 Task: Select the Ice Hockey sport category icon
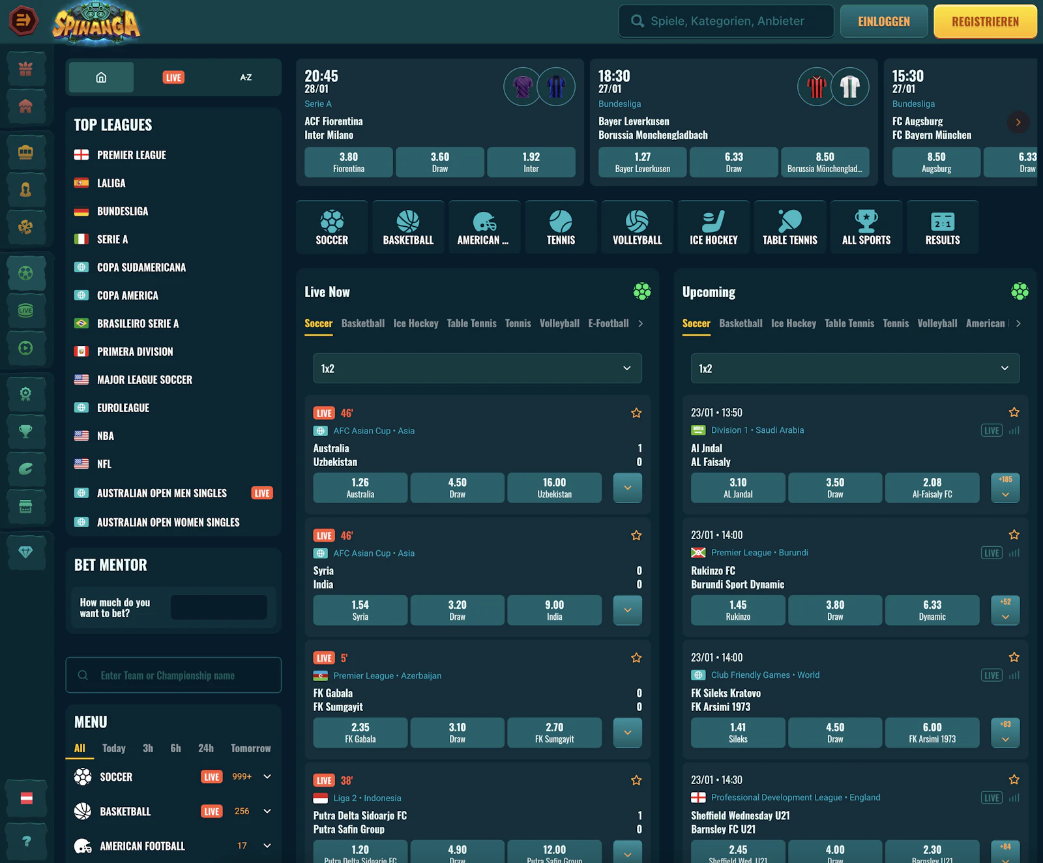tap(713, 227)
